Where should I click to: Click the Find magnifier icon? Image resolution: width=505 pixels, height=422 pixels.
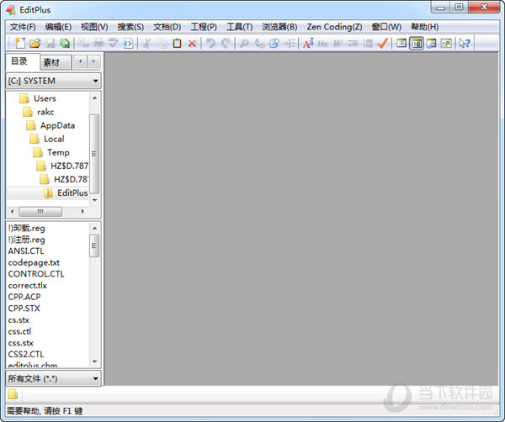(x=244, y=43)
